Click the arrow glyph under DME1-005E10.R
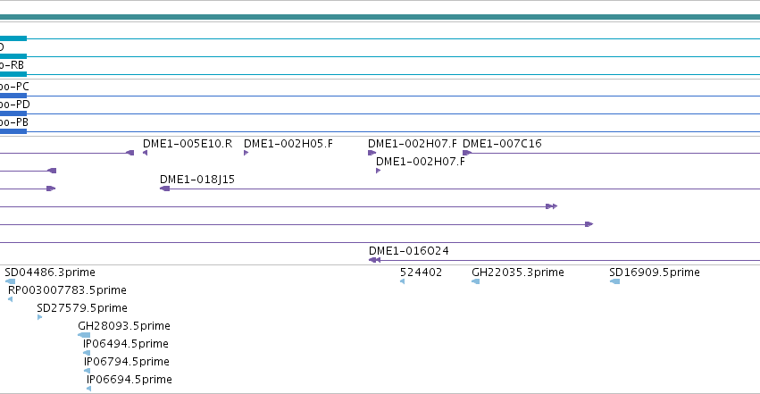760x394 pixels. coord(145,153)
